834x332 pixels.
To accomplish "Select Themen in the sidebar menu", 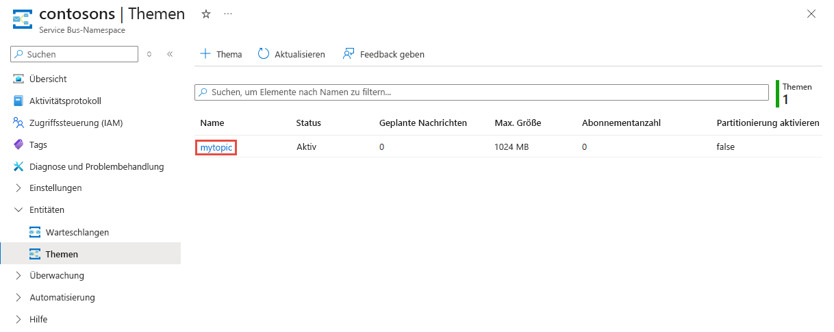I will coord(62,255).
